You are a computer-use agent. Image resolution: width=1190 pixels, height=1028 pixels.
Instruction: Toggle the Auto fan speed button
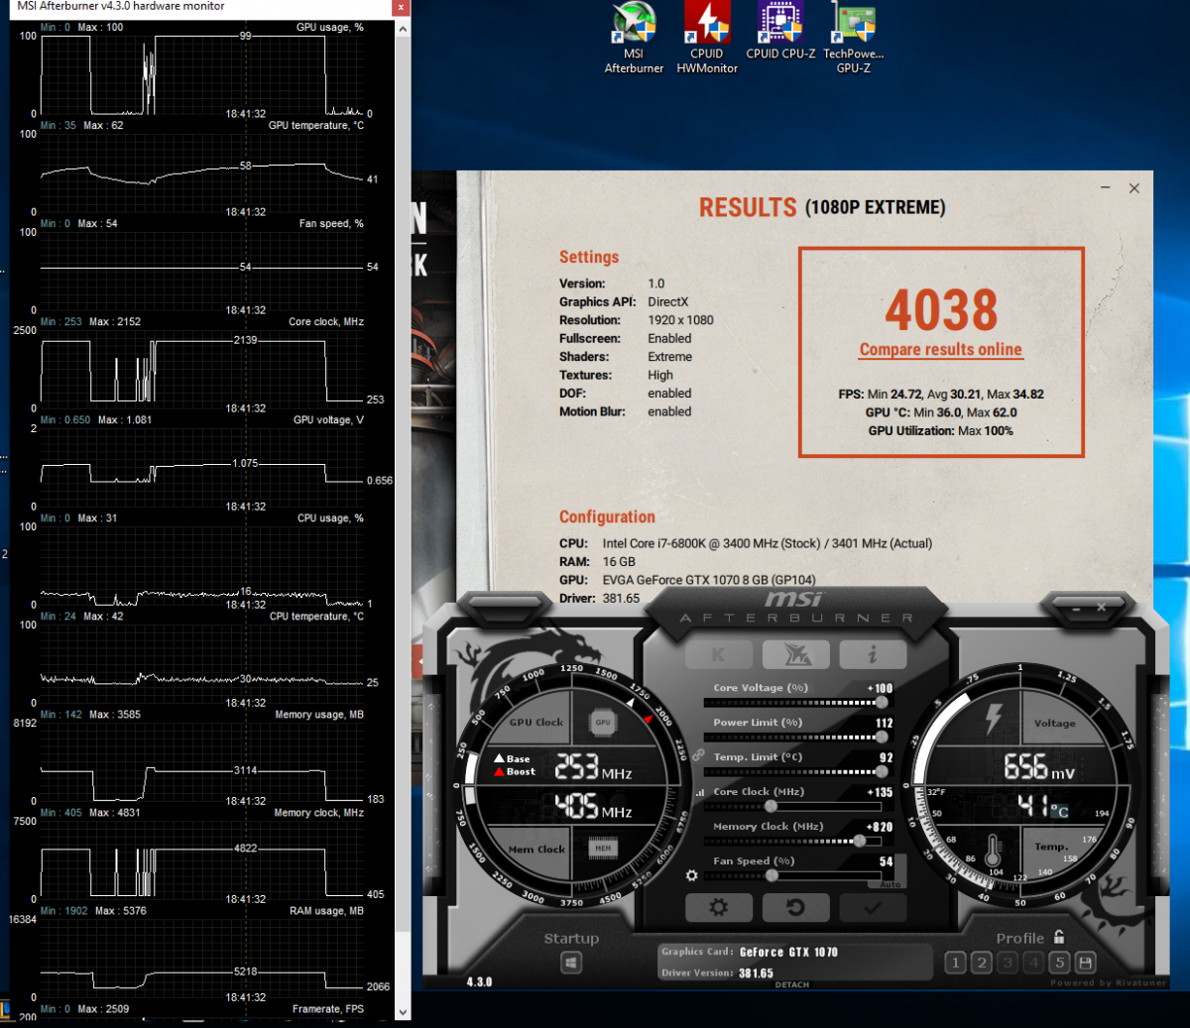(x=890, y=884)
